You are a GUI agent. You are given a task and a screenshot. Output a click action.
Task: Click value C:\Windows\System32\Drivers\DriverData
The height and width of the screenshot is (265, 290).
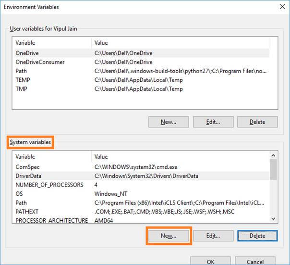tap(146, 176)
